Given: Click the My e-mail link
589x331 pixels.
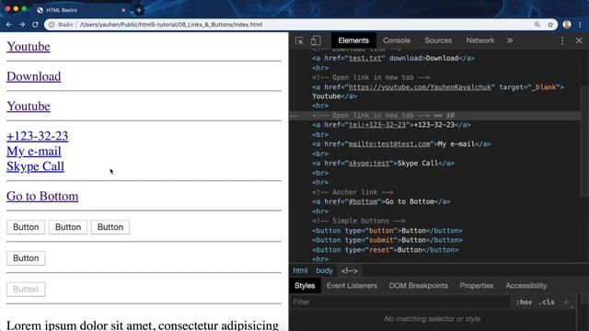Looking at the screenshot, I should coord(34,151).
